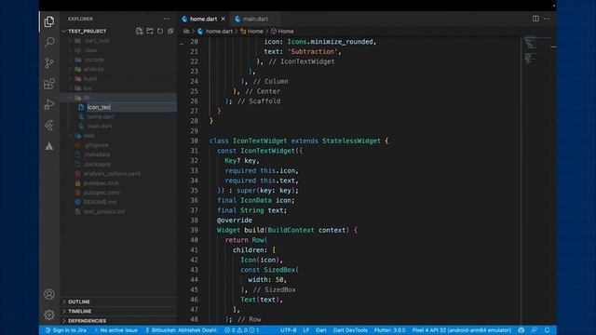Open the Run and Debug view

(49, 104)
